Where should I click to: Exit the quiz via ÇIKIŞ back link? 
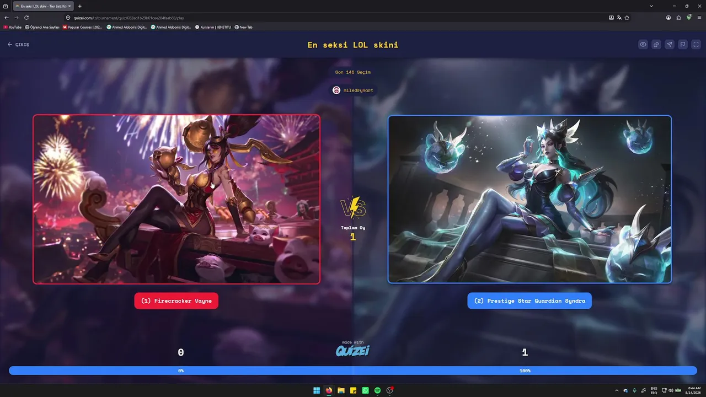(x=18, y=45)
